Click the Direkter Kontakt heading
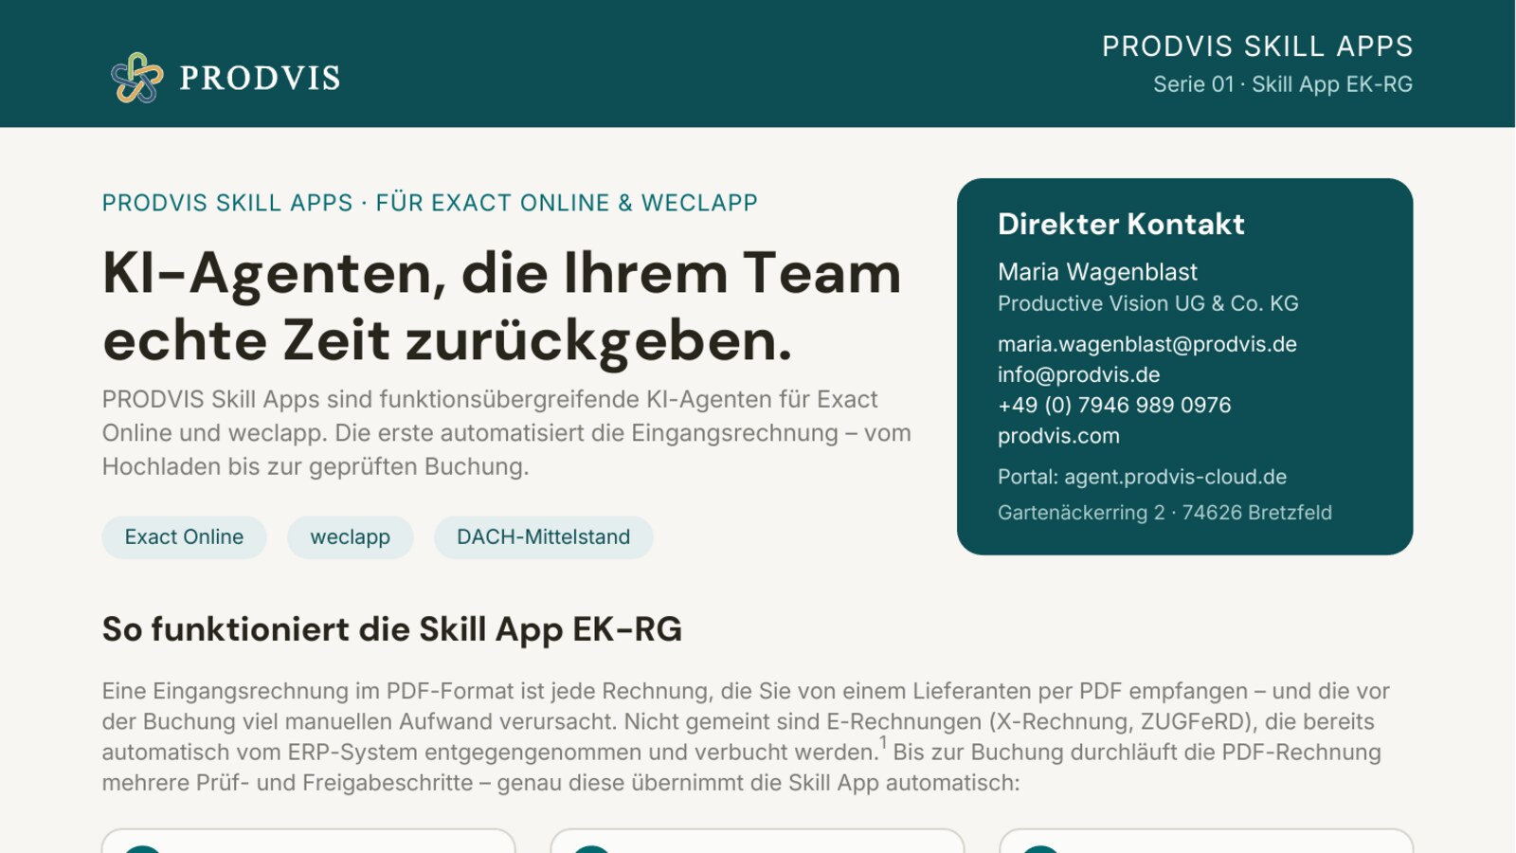This screenshot has width=1516, height=853. click(x=1121, y=224)
